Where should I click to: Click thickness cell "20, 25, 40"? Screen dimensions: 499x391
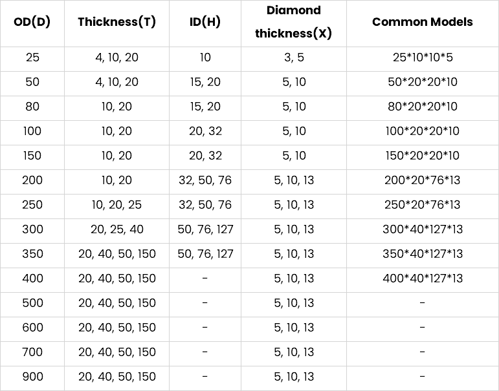coord(117,229)
